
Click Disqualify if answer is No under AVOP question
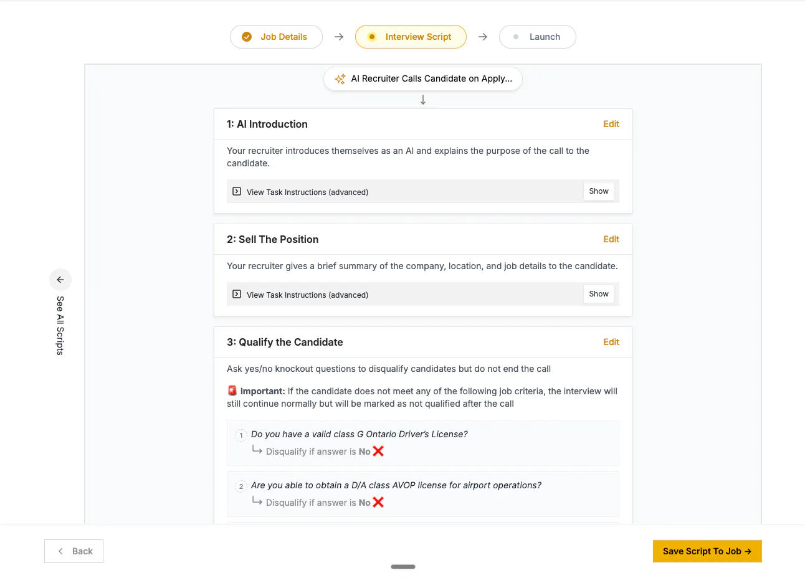coord(318,503)
